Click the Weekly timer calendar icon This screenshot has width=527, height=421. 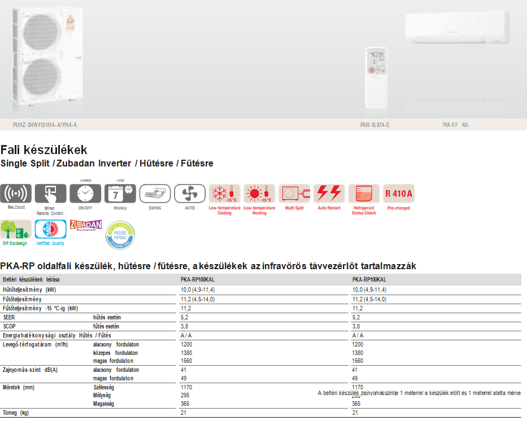point(120,194)
